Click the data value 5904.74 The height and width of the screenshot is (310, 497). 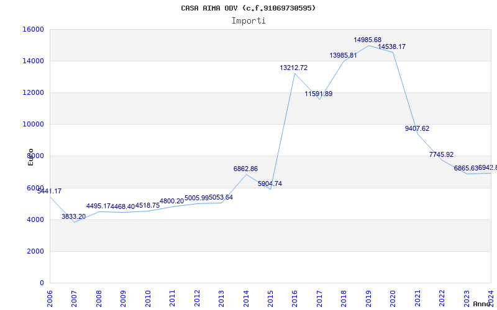[x=270, y=184]
